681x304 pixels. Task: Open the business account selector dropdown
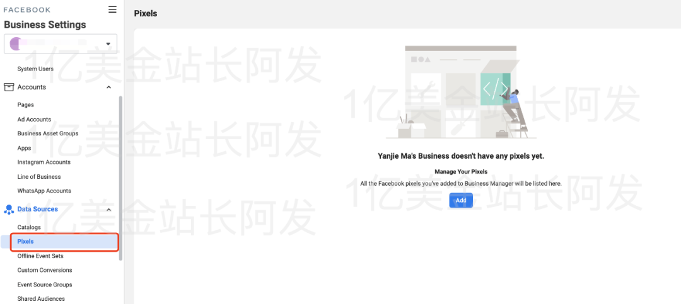(x=61, y=44)
